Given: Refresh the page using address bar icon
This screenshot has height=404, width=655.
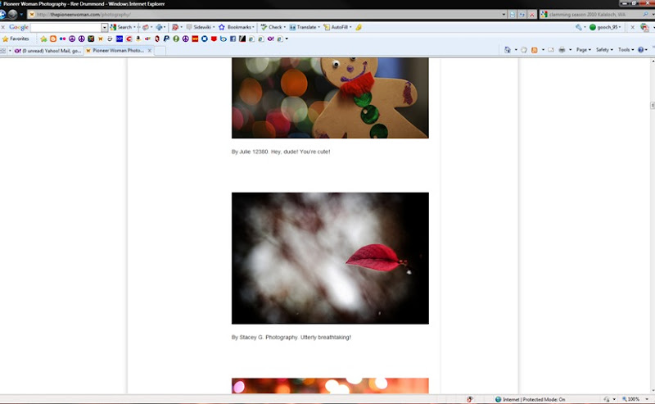Looking at the screenshot, I should pyautogui.click(x=522, y=15).
